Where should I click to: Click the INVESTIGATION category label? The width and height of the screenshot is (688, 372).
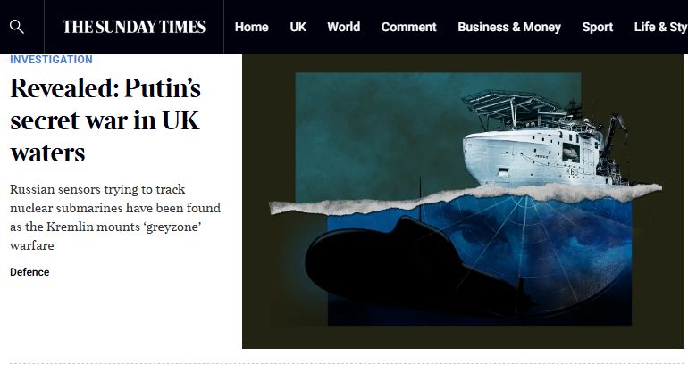(51, 60)
